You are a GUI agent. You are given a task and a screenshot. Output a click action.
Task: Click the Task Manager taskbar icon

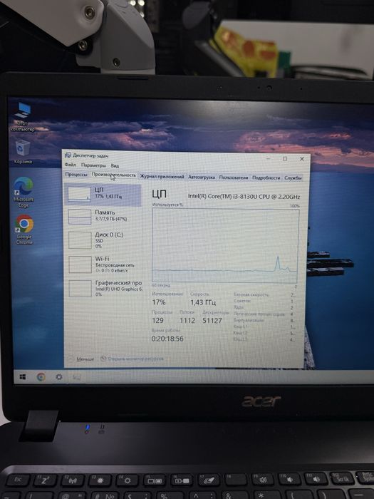click(x=76, y=377)
